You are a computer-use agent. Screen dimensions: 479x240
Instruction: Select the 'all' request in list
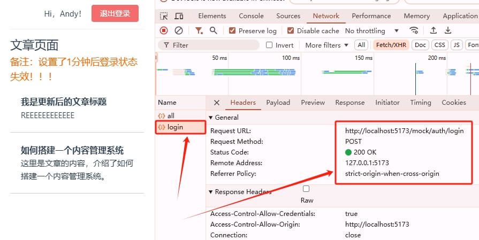[171, 116]
